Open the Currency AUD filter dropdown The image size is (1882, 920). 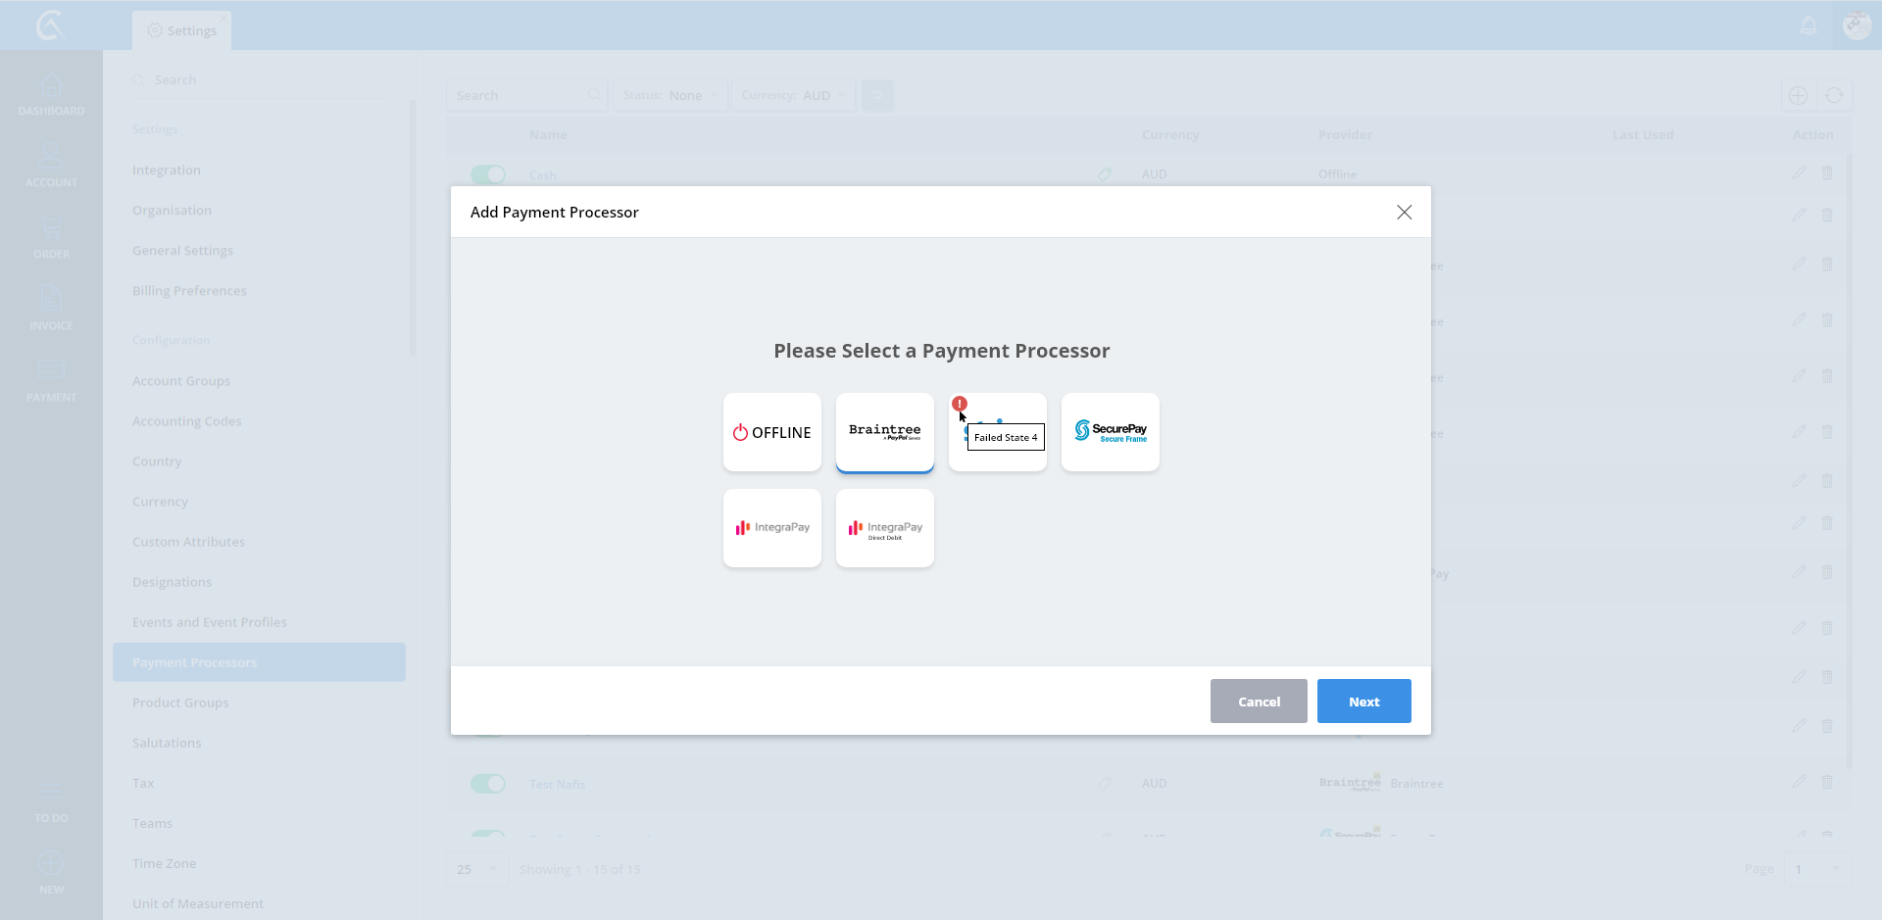(793, 96)
